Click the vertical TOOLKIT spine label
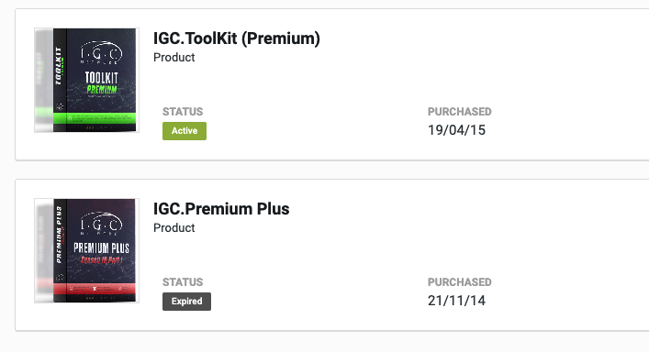This screenshot has height=352, width=649. coord(59,66)
